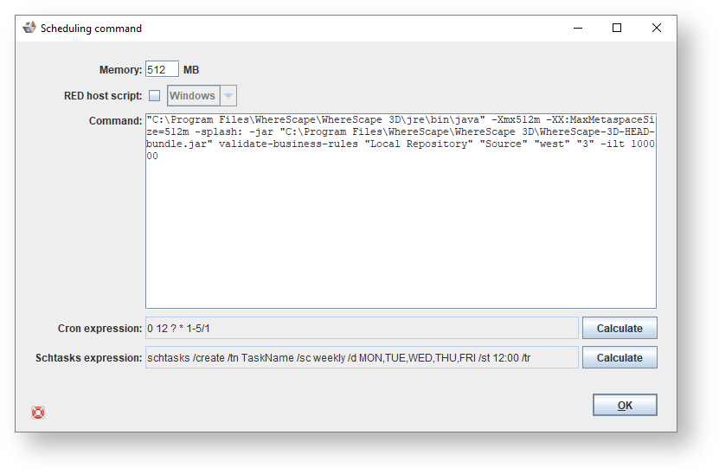Focus the Cron expression field
The height and width of the screenshot is (474, 719).
pyautogui.click(x=362, y=328)
